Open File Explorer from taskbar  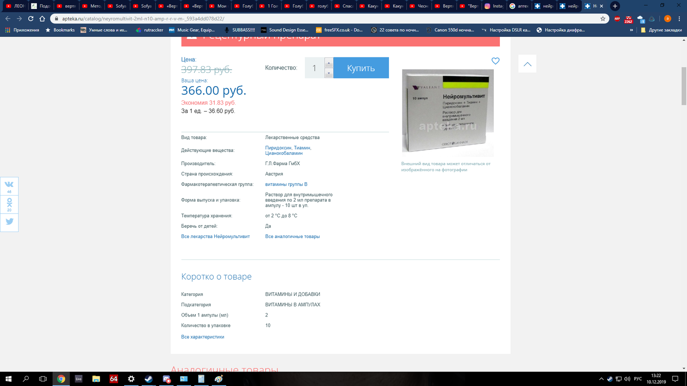tap(96, 379)
